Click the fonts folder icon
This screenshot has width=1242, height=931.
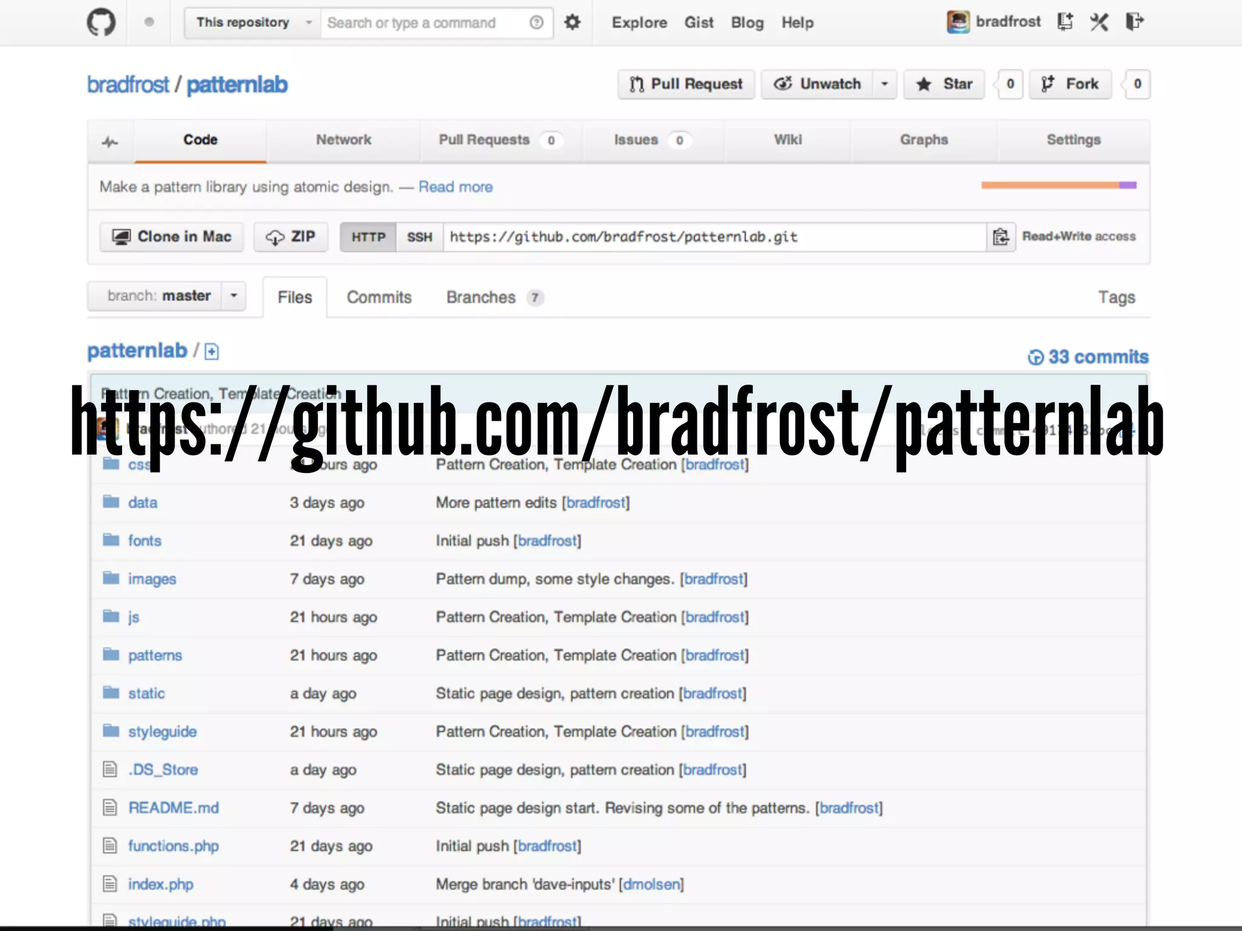click(111, 540)
